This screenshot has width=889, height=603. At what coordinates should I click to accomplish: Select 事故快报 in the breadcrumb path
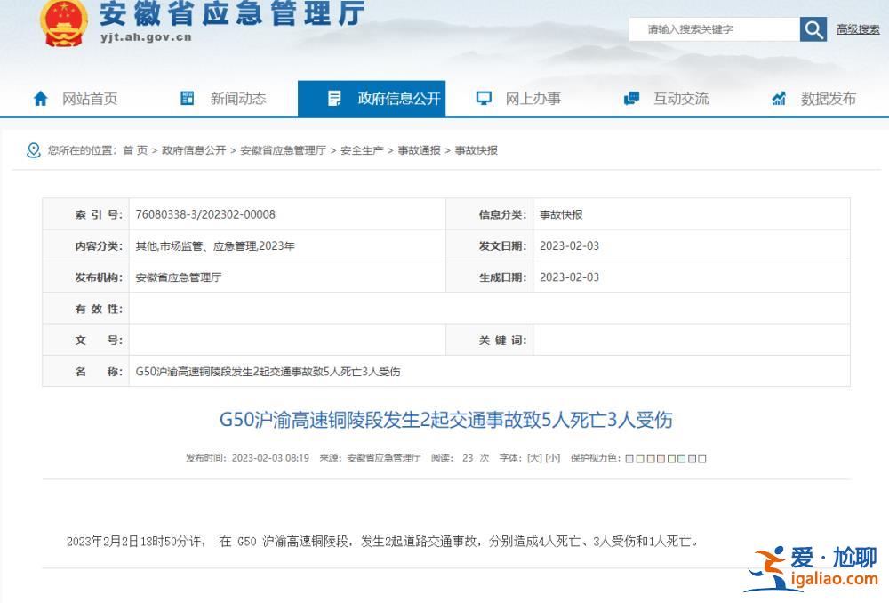tap(477, 150)
